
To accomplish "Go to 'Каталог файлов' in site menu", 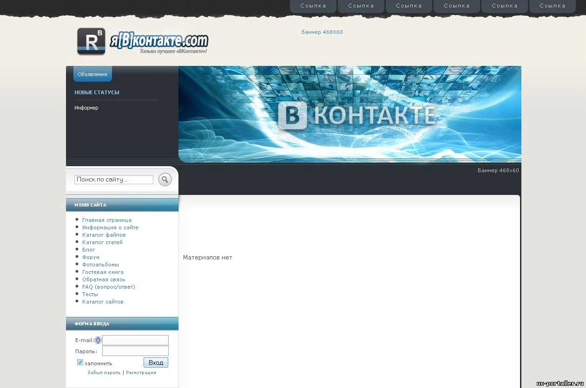I will click(104, 235).
